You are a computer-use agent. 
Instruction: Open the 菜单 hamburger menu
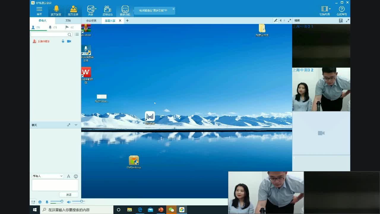(39, 11)
